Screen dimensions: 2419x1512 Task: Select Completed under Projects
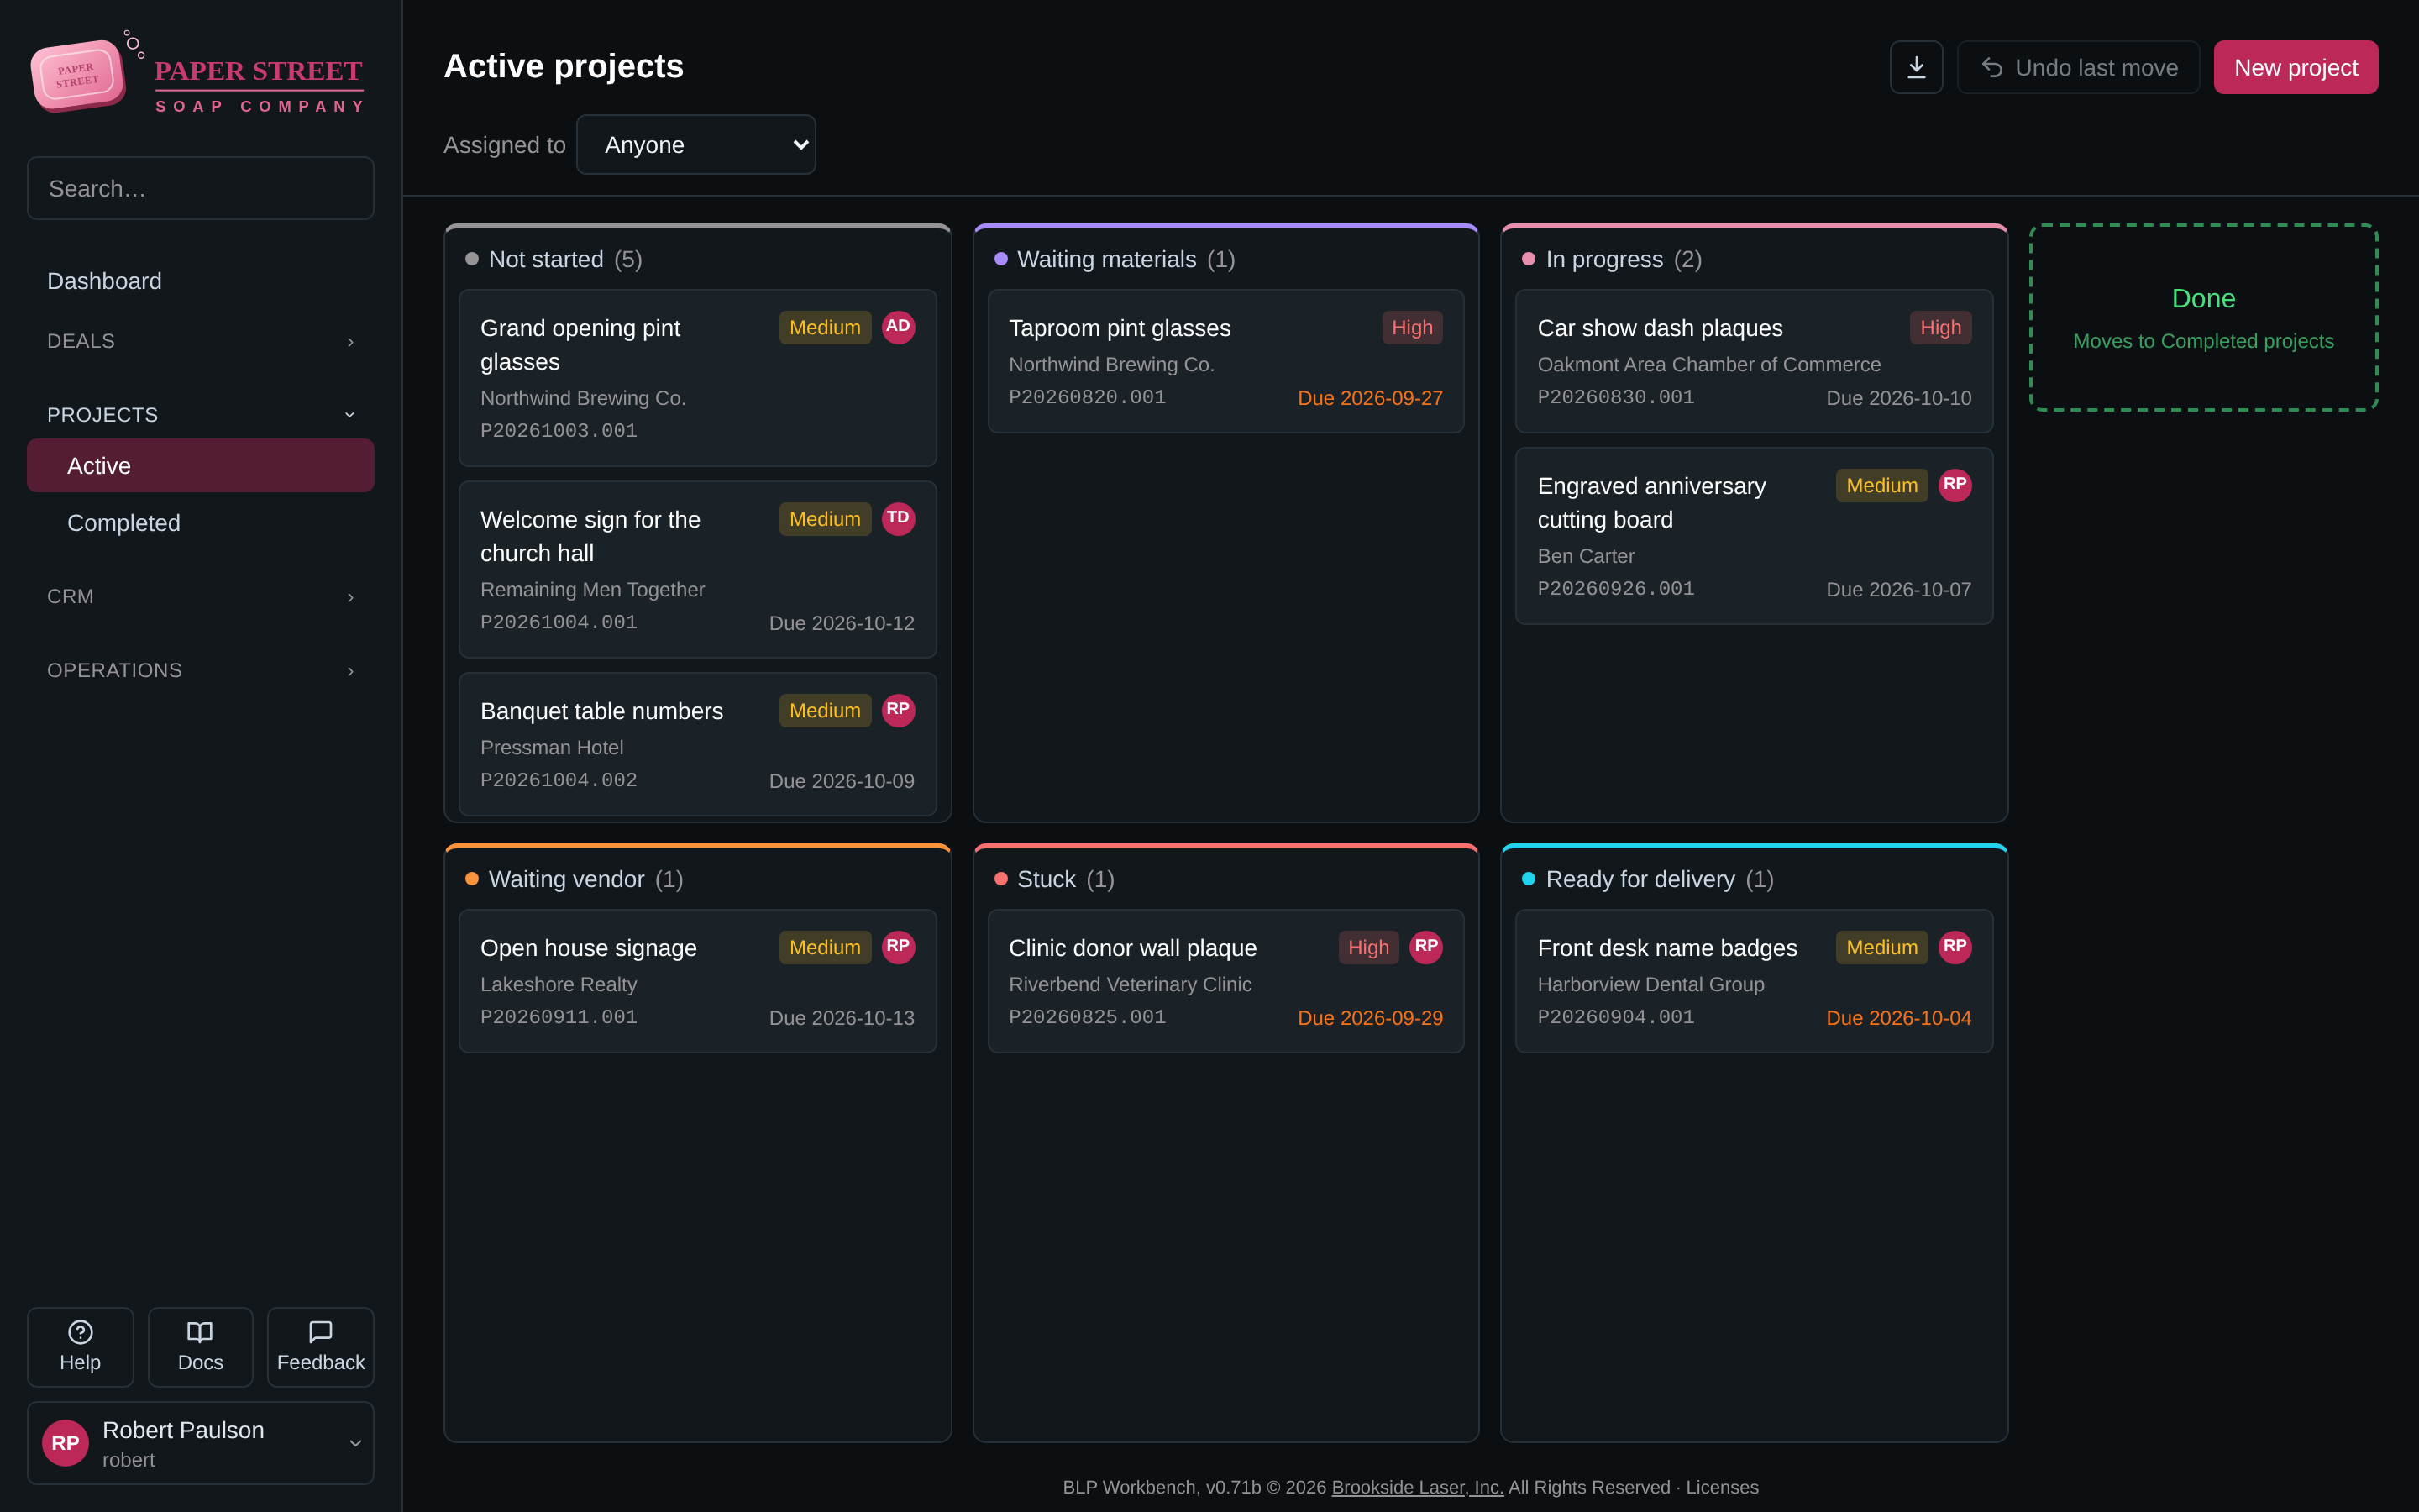tap(200, 522)
